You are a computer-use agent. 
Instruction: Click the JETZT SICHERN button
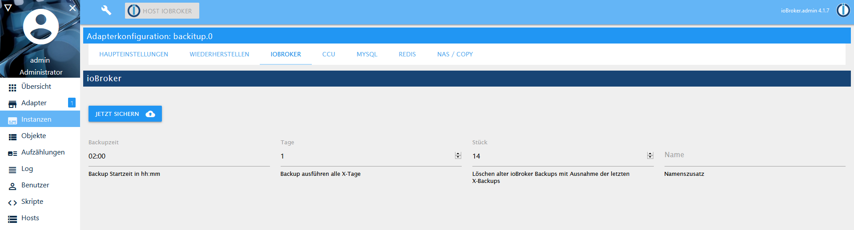[125, 114]
